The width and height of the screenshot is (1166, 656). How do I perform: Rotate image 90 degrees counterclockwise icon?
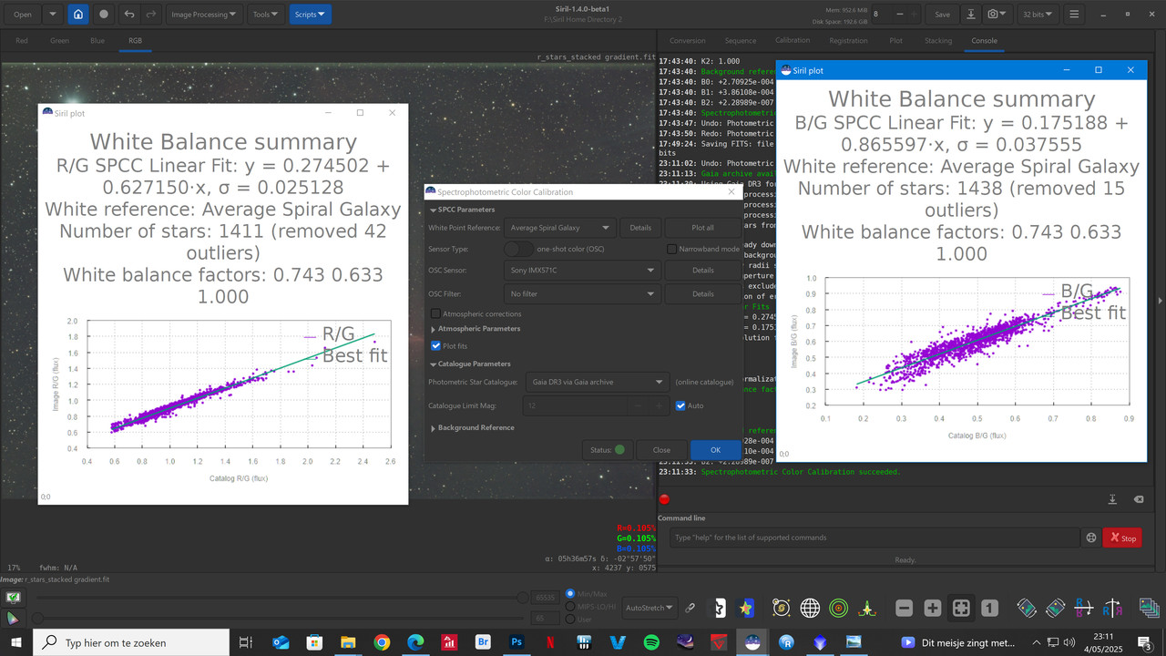click(1027, 608)
